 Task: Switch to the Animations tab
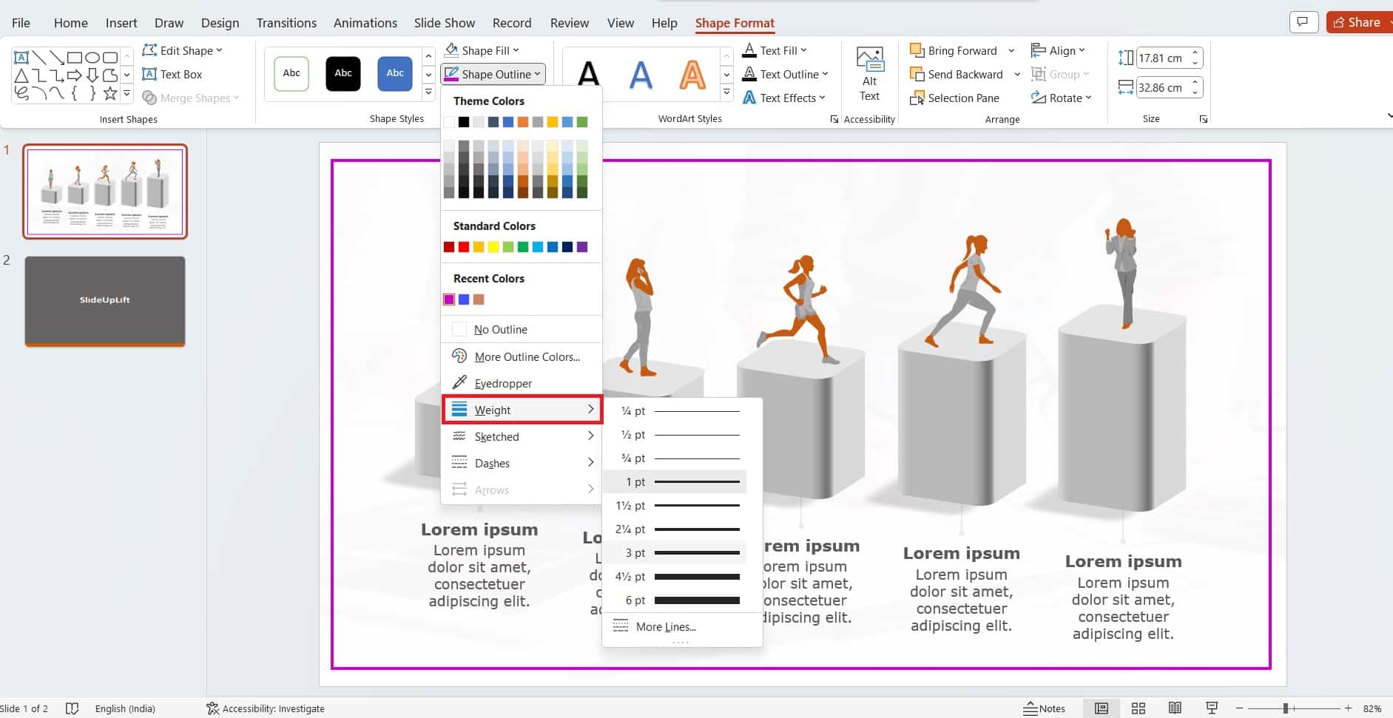point(365,23)
